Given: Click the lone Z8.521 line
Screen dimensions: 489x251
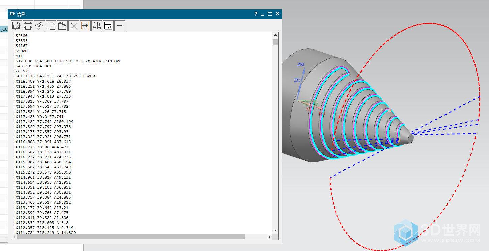Looking at the screenshot, I should click(x=23, y=71).
